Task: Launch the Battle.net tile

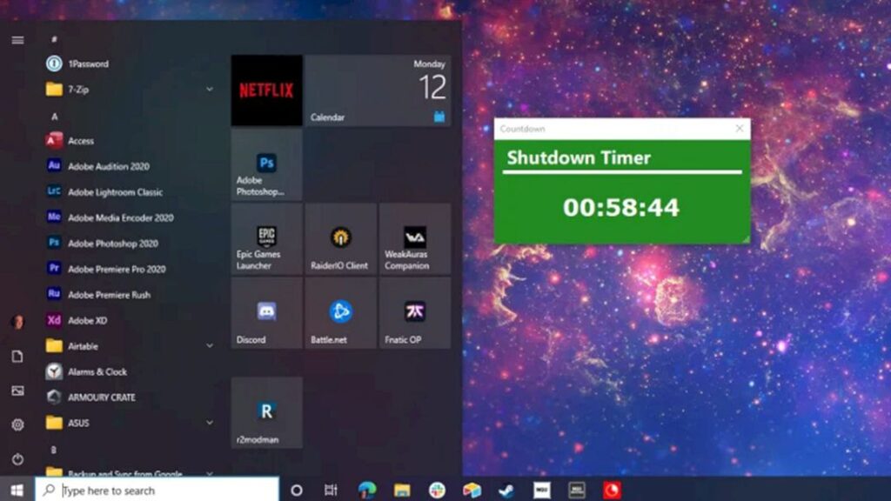Action: [340, 313]
